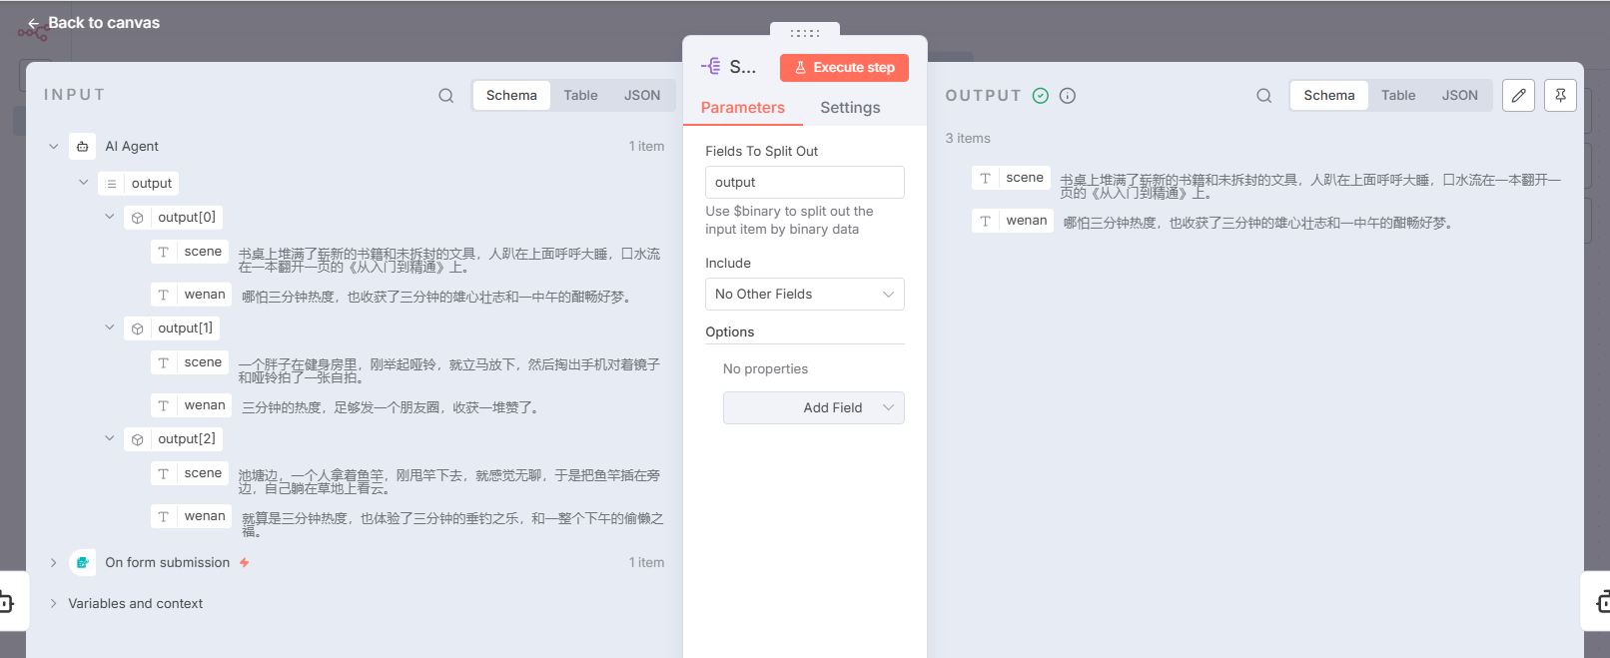
Task: Click the On form submission 1 item count
Action: click(x=646, y=563)
